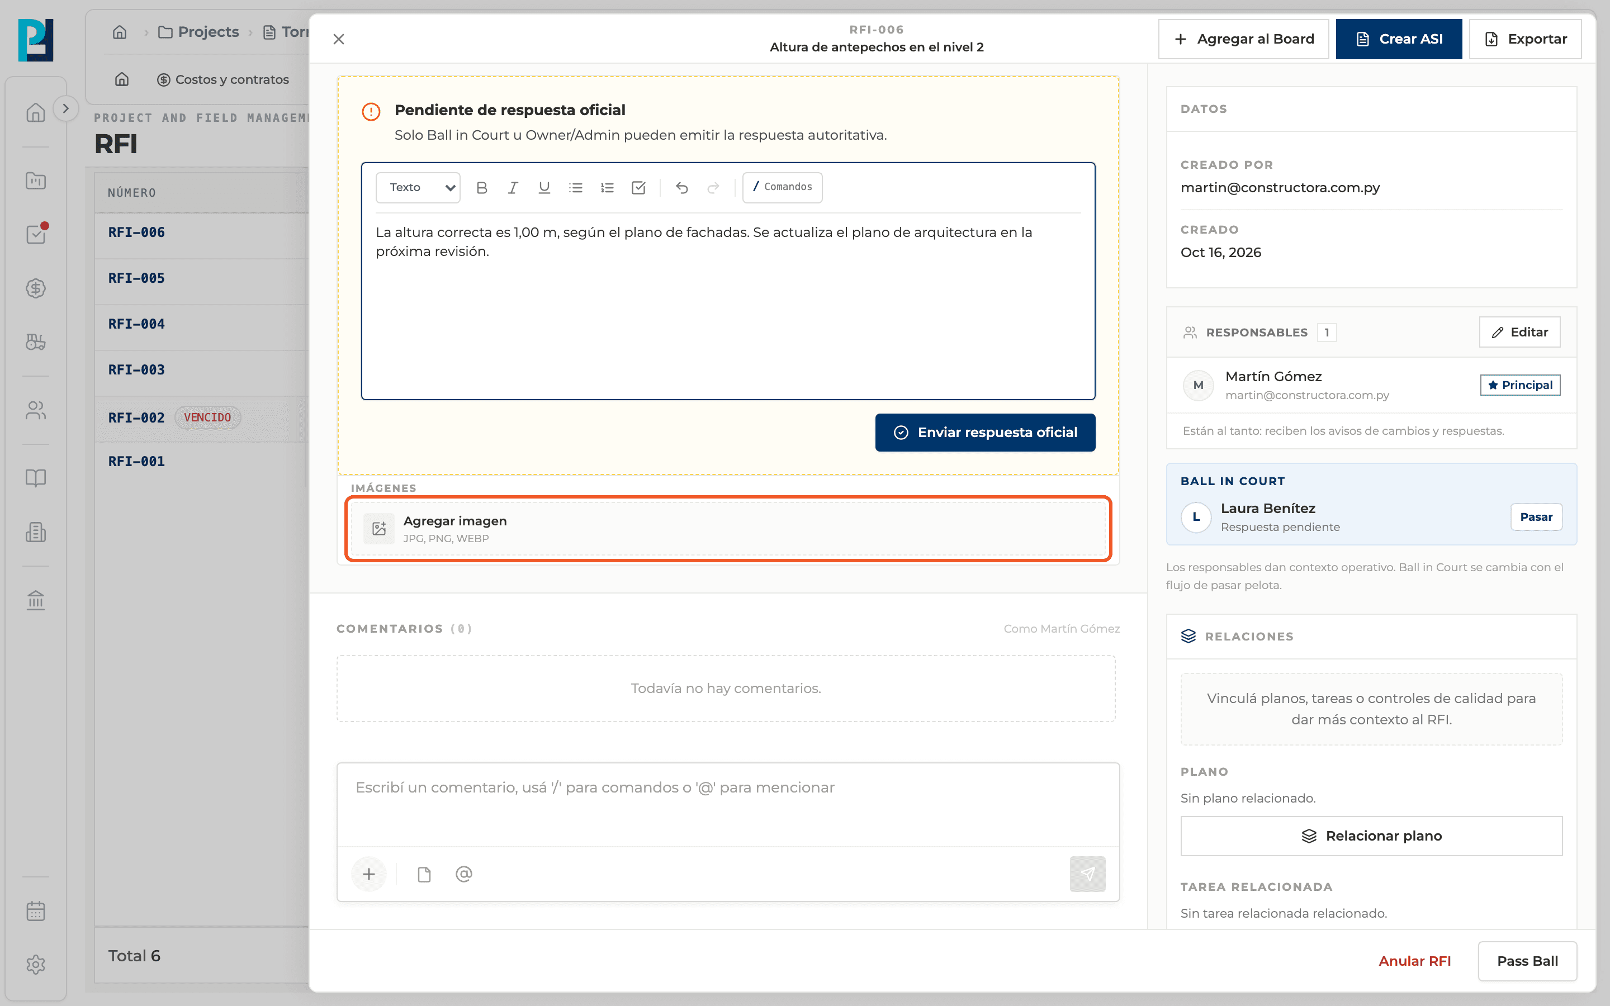Switch to the Costos y contratos tab
The height and width of the screenshot is (1006, 1610).
click(x=223, y=79)
